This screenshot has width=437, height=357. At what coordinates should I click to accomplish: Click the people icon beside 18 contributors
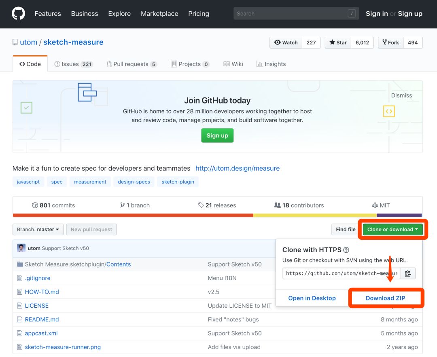(277, 205)
